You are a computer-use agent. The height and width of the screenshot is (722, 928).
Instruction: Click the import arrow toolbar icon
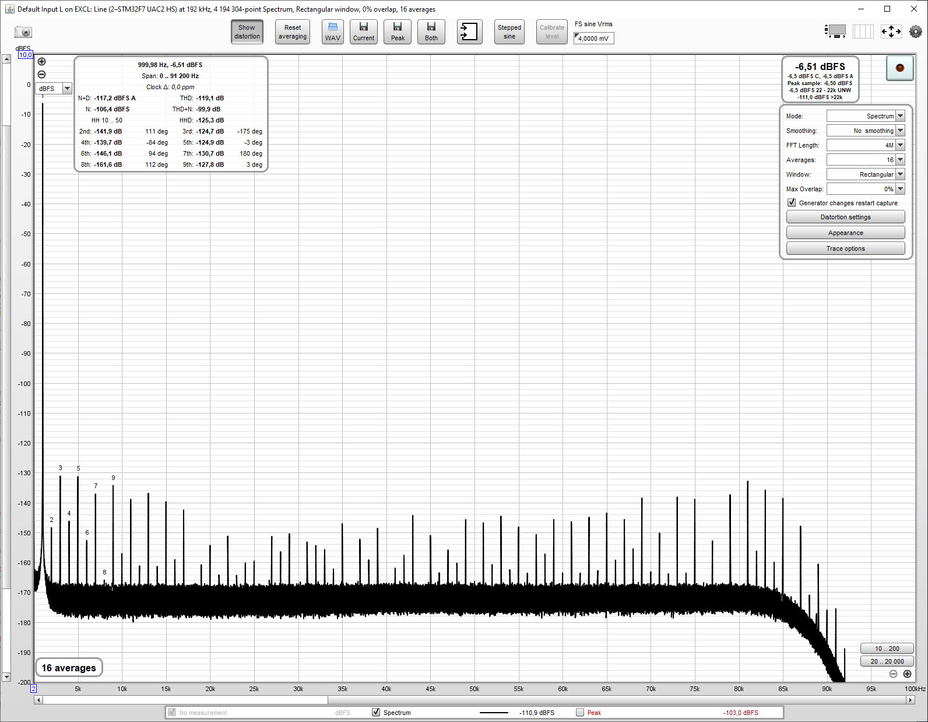click(x=469, y=32)
